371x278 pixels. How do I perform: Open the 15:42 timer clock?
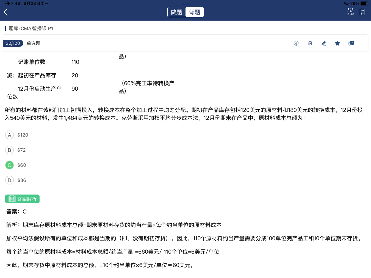[350, 12]
